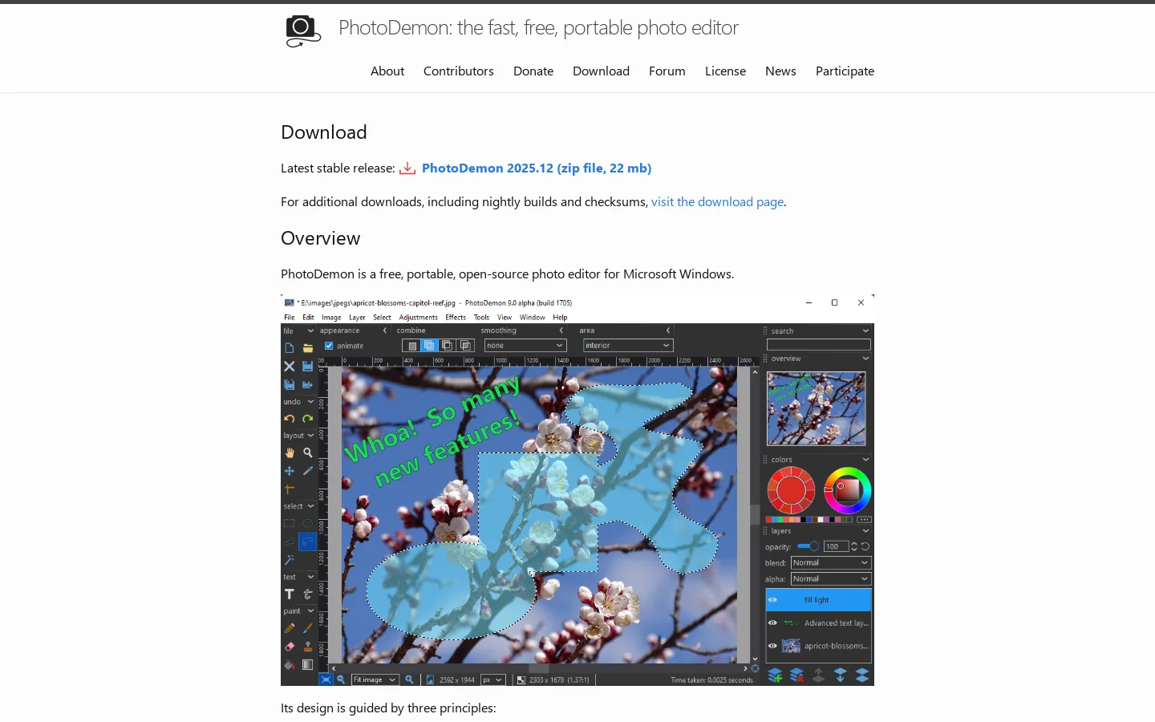This screenshot has height=722, width=1155.
Task: Click the download arrow icon beside PhotoDemon 2025.12
Action: tap(407, 168)
